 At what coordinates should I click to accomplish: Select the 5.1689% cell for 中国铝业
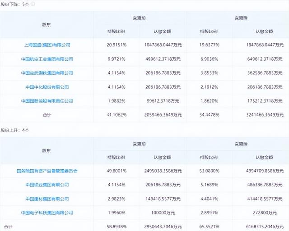click(209, 185)
